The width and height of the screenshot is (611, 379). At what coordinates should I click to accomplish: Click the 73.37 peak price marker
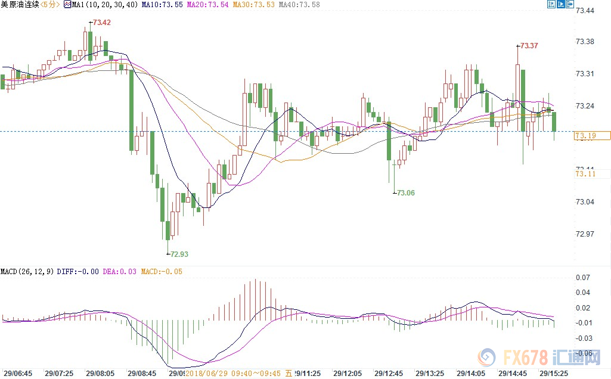529,46
